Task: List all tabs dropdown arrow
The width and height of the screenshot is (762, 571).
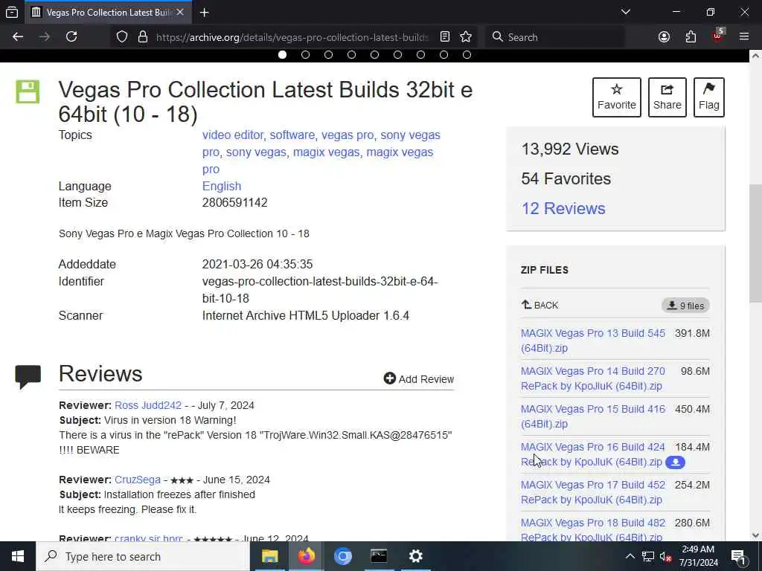Action: point(625,12)
